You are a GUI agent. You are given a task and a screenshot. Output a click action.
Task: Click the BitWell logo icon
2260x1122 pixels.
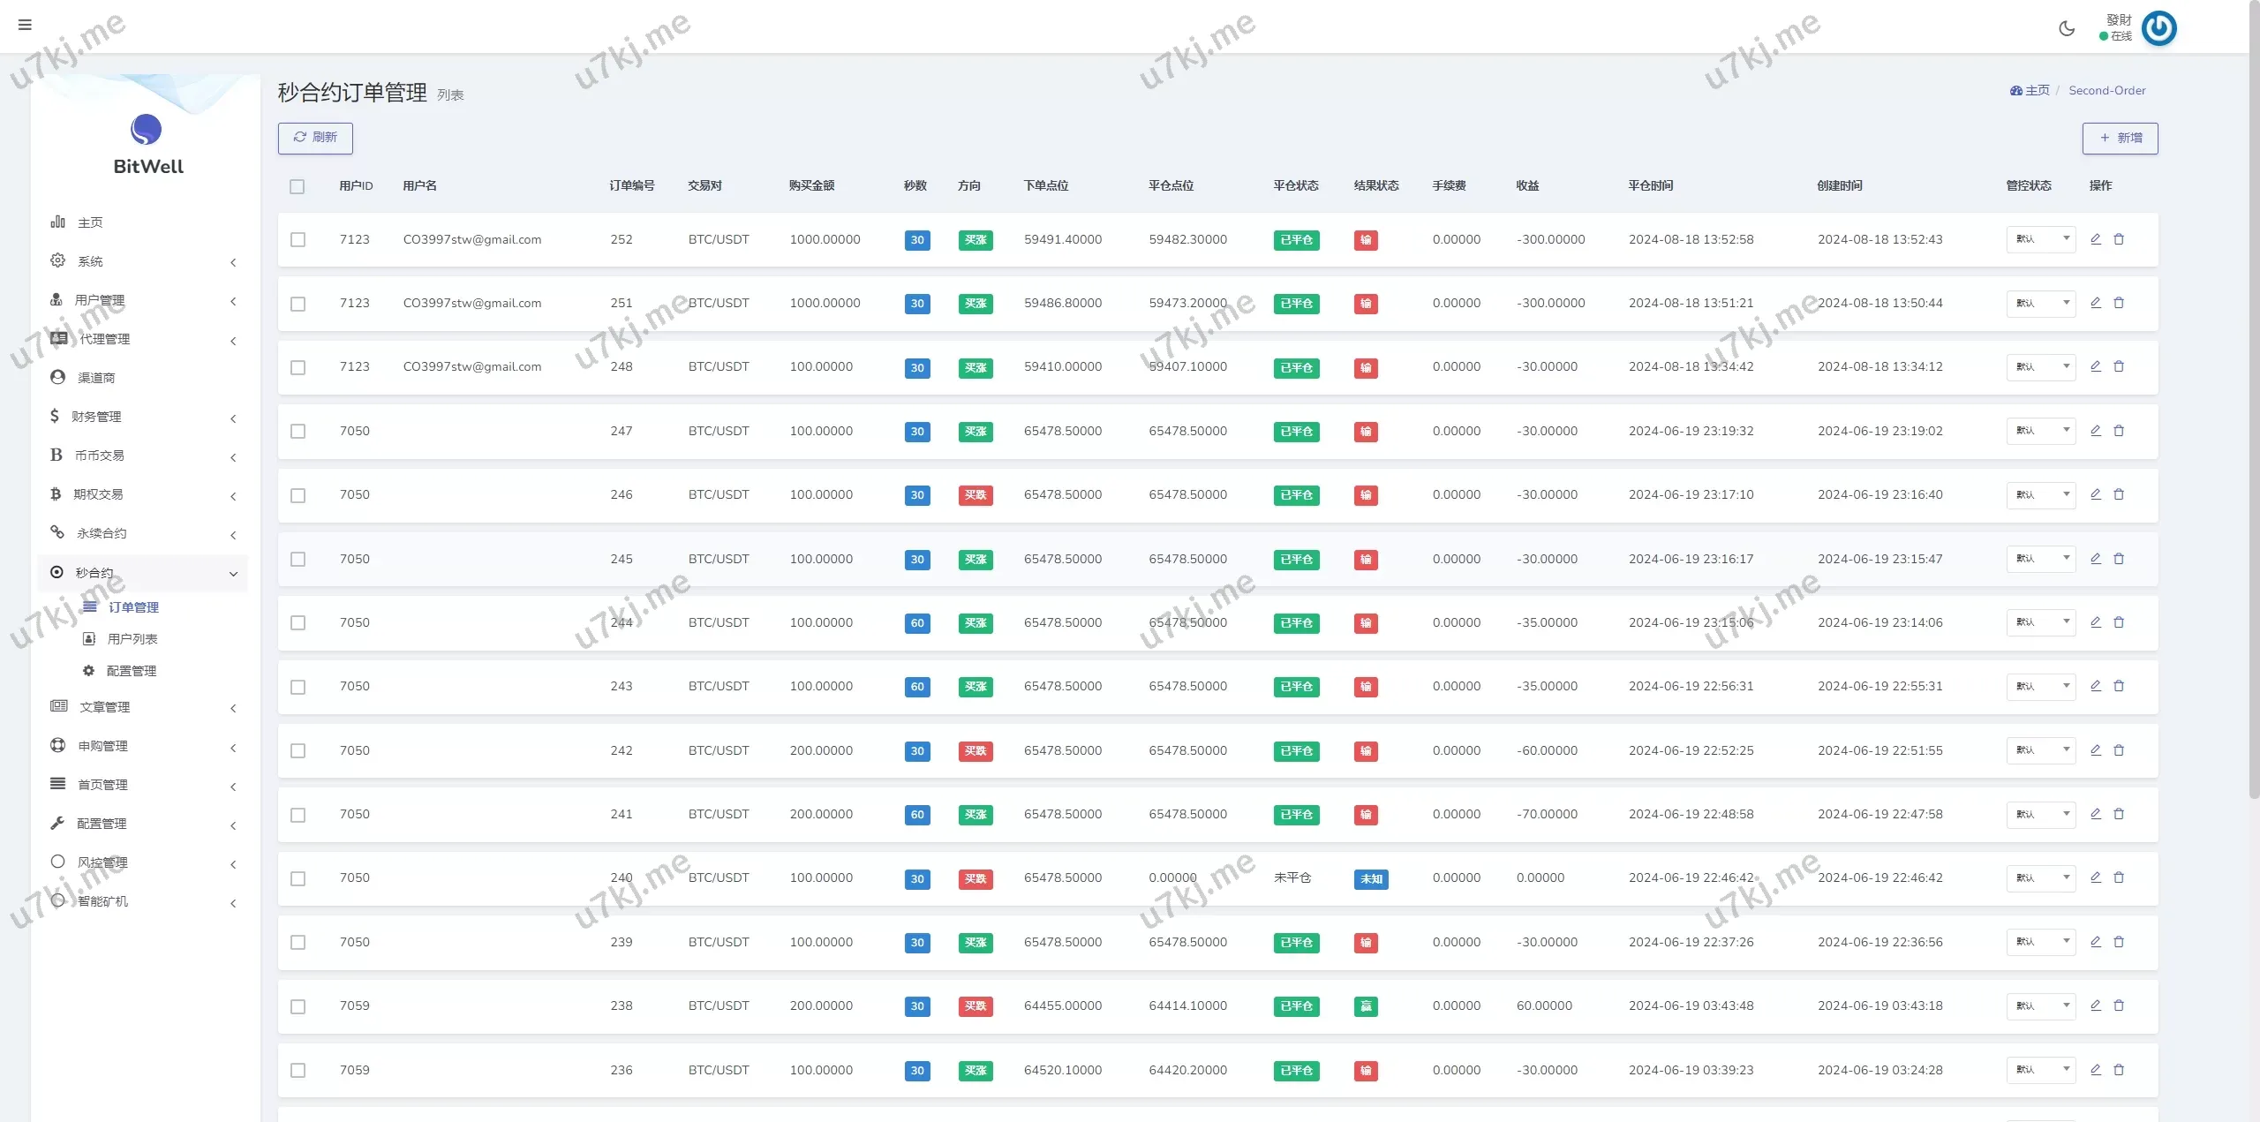tap(146, 130)
